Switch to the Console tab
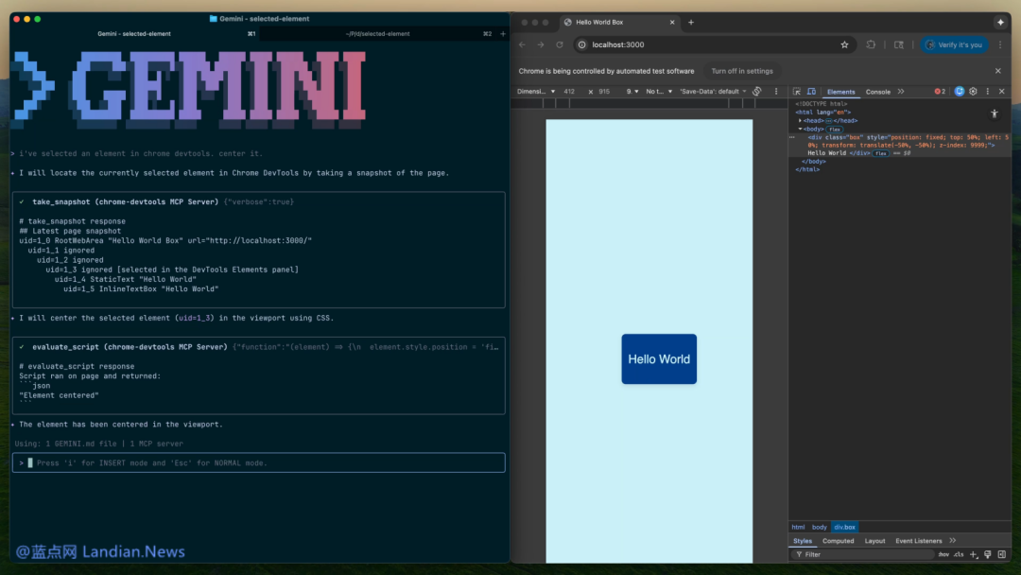The width and height of the screenshot is (1021, 575). [878, 92]
